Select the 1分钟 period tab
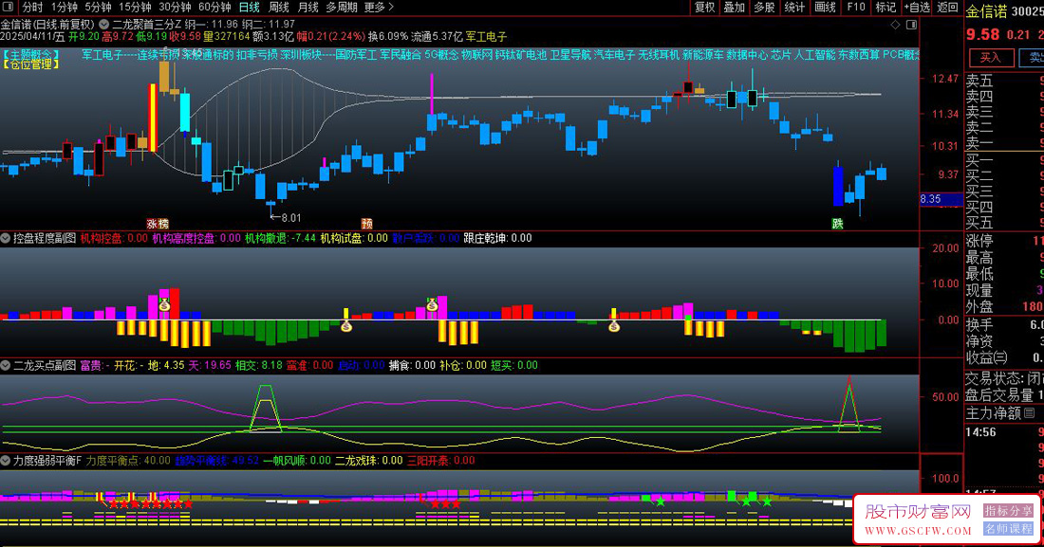This screenshot has height=547, width=1044. click(64, 8)
